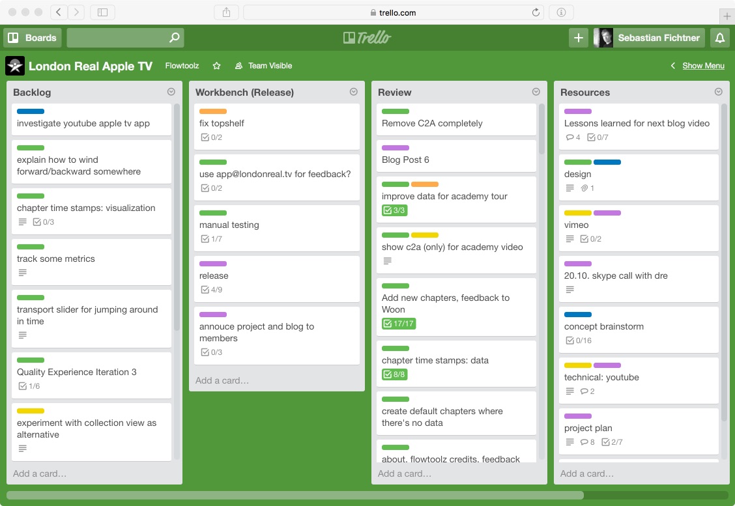735x506 pixels.
Task: Open the Review list menu
Action: point(536,92)
